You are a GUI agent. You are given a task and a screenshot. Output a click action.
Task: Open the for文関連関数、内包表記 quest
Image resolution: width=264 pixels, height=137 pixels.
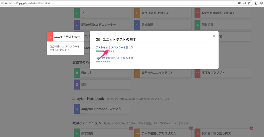[x=223, y=13]
